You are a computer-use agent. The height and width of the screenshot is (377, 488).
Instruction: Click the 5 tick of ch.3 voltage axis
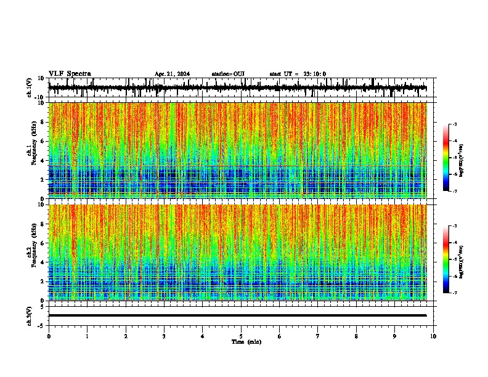click(x=43, y=307)
